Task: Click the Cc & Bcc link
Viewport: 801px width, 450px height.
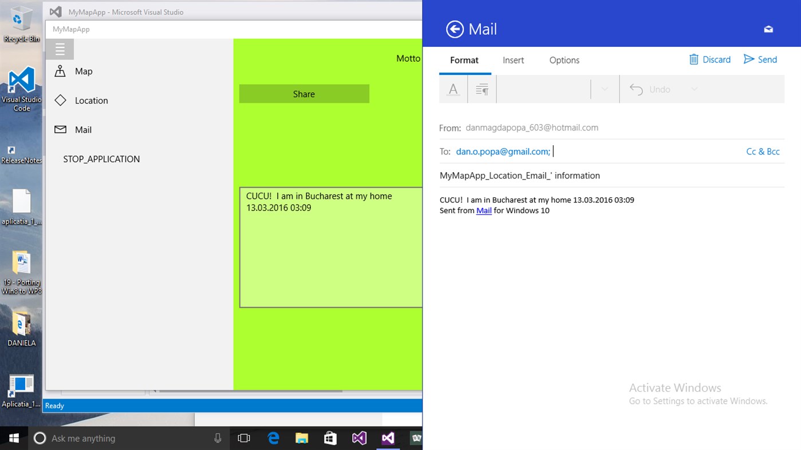Action: (763, 151)
